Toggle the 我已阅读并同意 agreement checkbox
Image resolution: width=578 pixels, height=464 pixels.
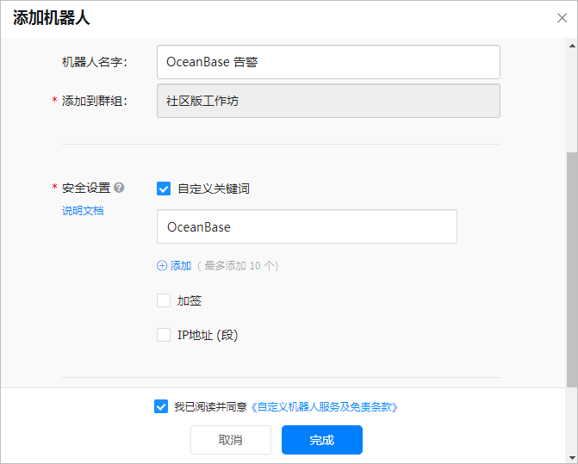161,406
